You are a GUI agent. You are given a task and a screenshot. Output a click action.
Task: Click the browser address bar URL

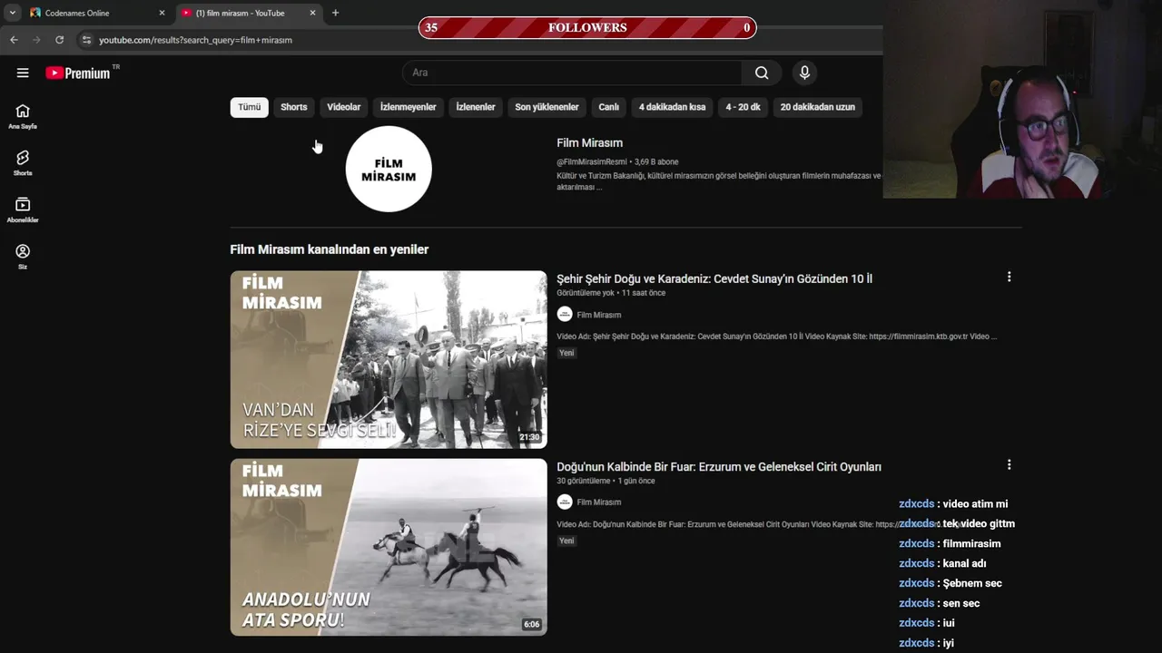[x=195, y=40]
